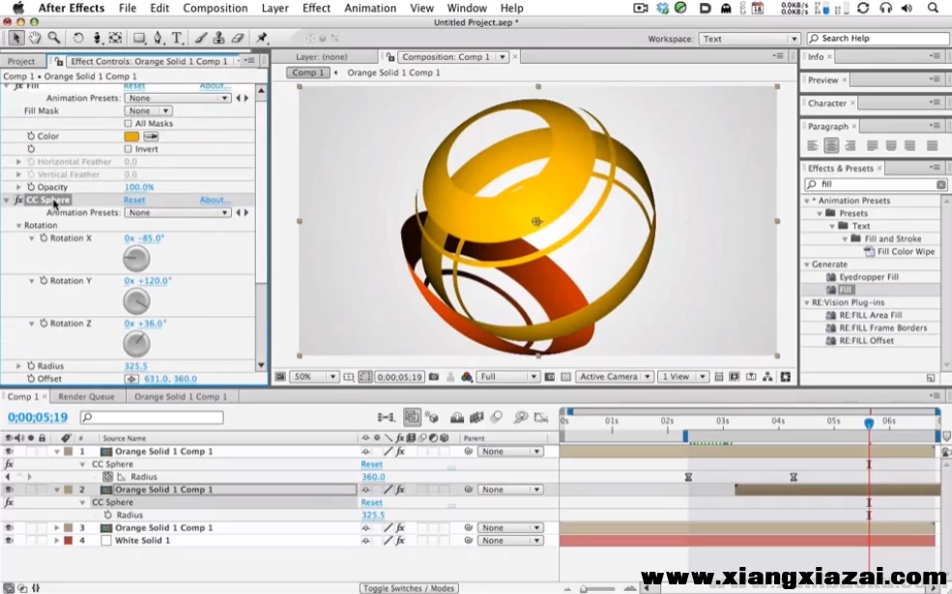The image size is (952, 594).
Task: Open the Full resolution dropdown
Action: pos(507,377)
